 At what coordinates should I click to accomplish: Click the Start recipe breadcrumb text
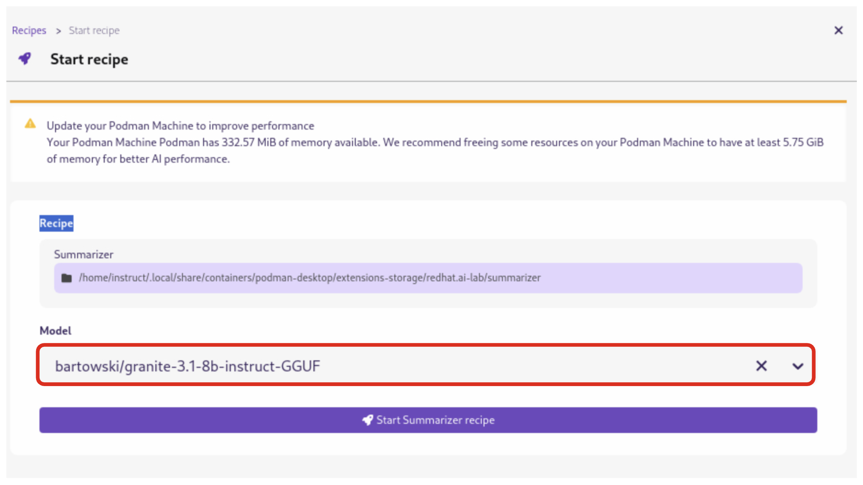point(94,30)
